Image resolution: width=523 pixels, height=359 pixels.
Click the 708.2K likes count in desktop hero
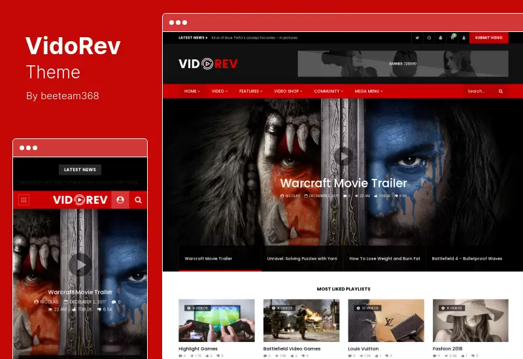pyautogui.click(x=382, y=196)
